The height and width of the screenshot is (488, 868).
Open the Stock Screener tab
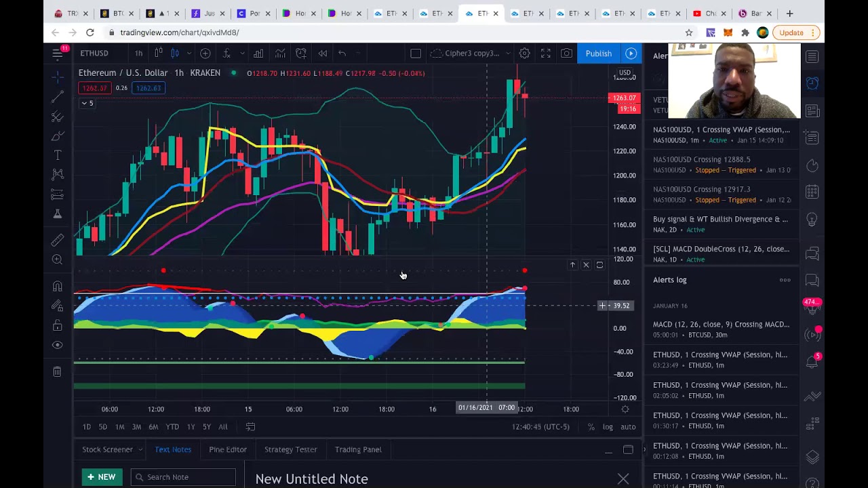click(107, 449)
